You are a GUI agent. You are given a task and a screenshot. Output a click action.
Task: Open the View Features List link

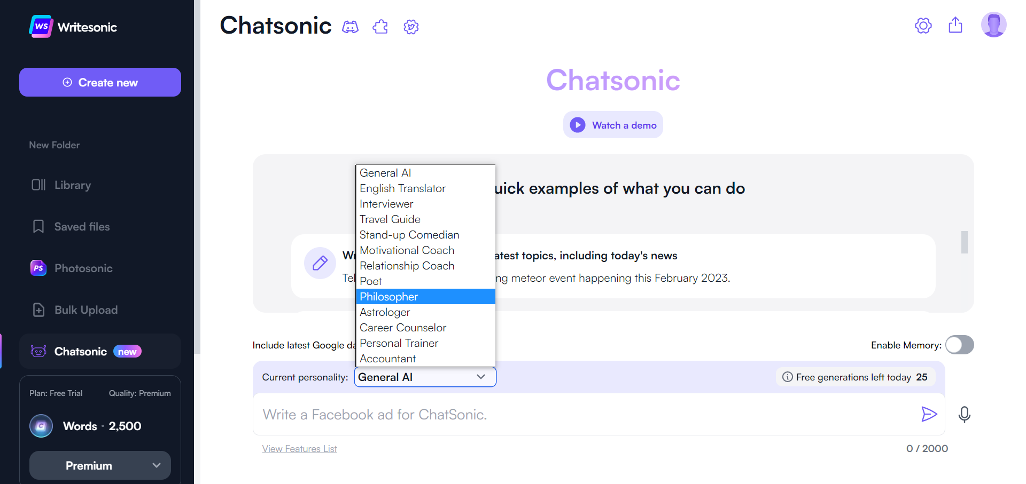(x=299, y=449)
